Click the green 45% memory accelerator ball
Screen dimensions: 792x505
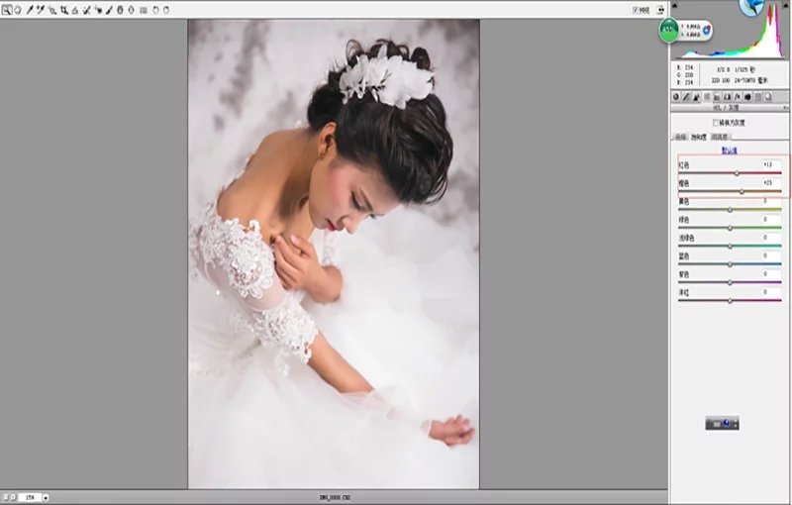pos(669,31)
